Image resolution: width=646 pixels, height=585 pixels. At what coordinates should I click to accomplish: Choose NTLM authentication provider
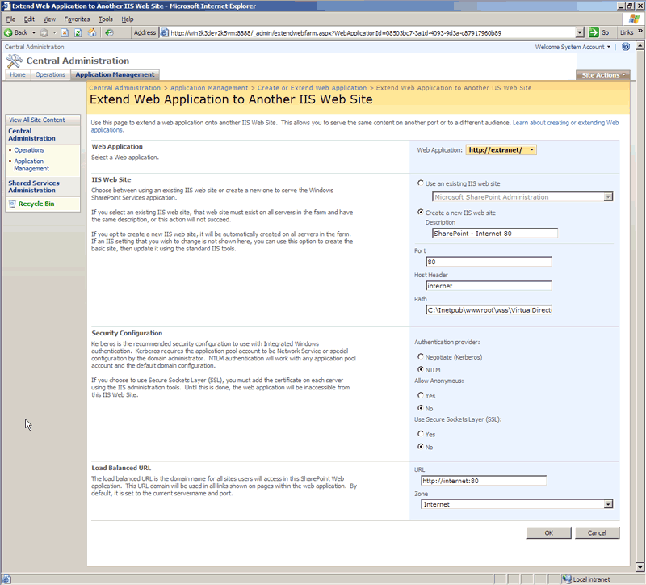click(420, 369)
